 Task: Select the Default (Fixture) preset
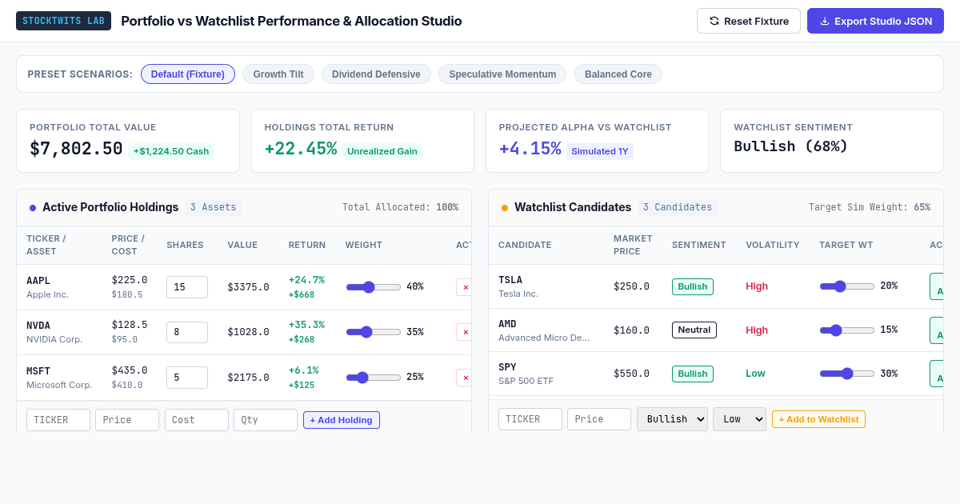coord(188,74)
